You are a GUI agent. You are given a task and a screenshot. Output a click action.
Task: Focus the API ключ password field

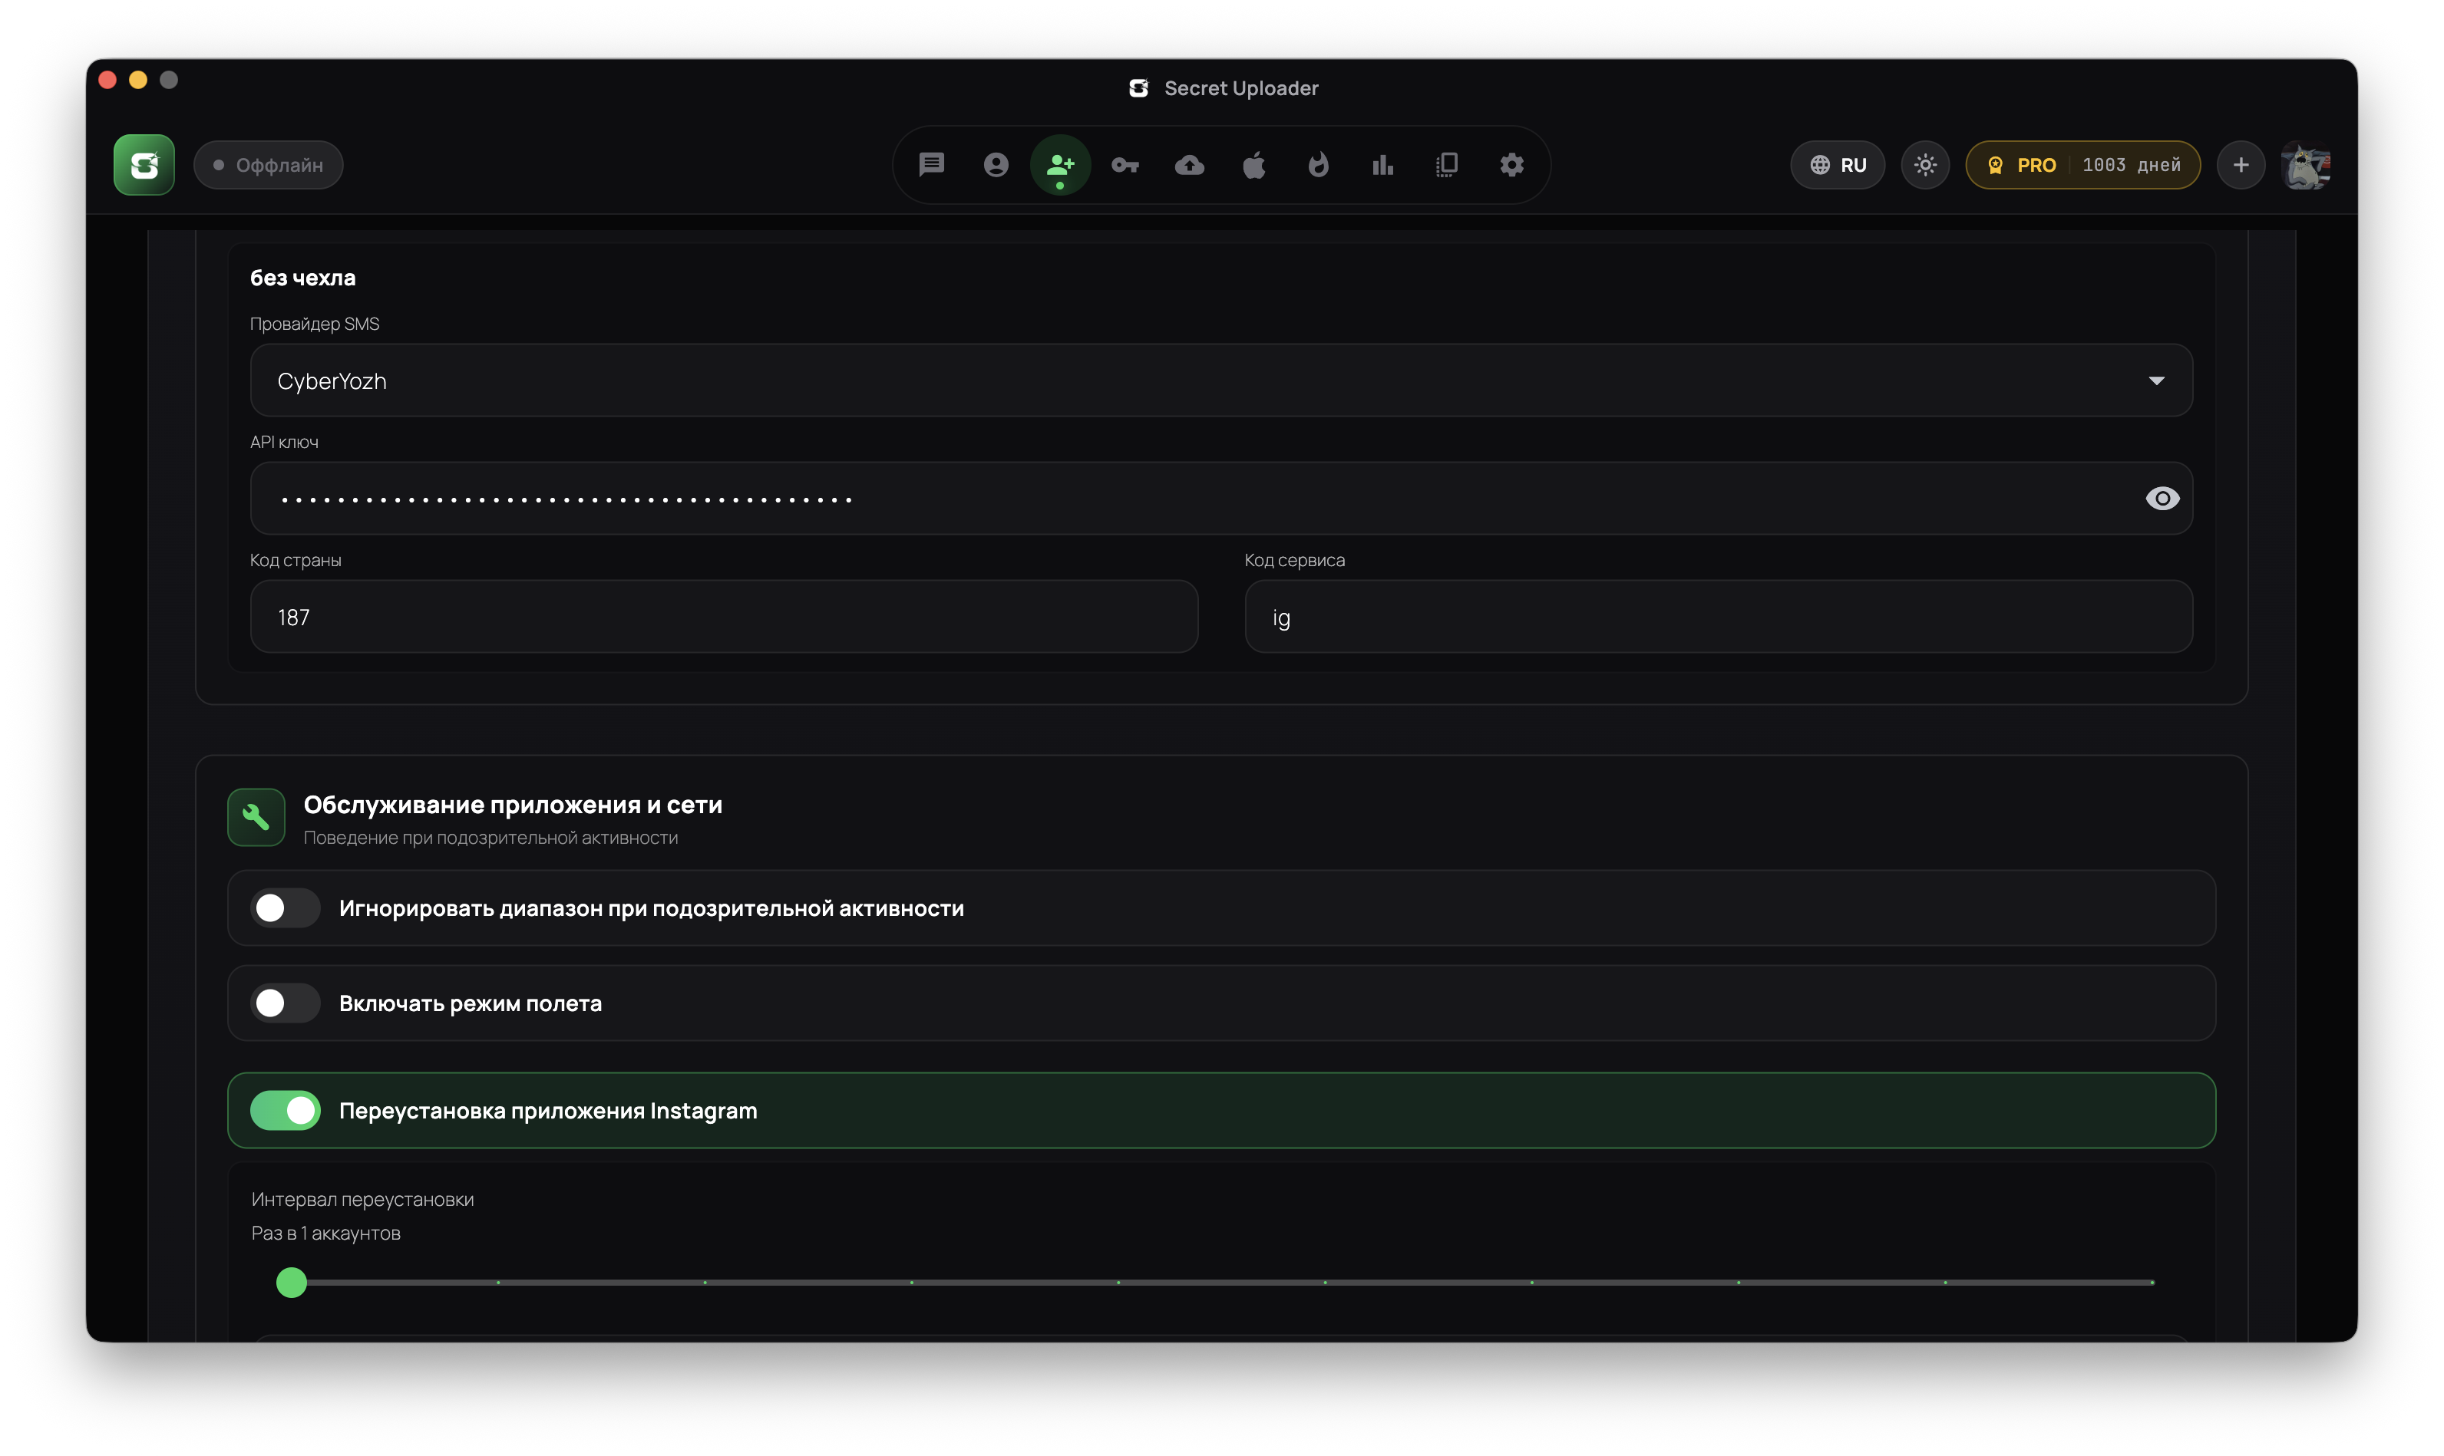click(x=1221, y=499)
